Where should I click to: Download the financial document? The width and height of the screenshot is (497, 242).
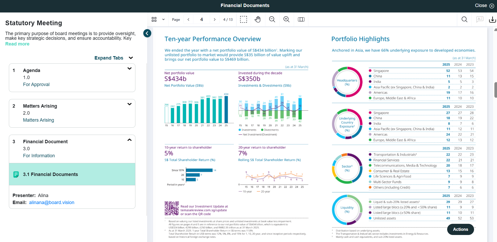coord(492,19)
